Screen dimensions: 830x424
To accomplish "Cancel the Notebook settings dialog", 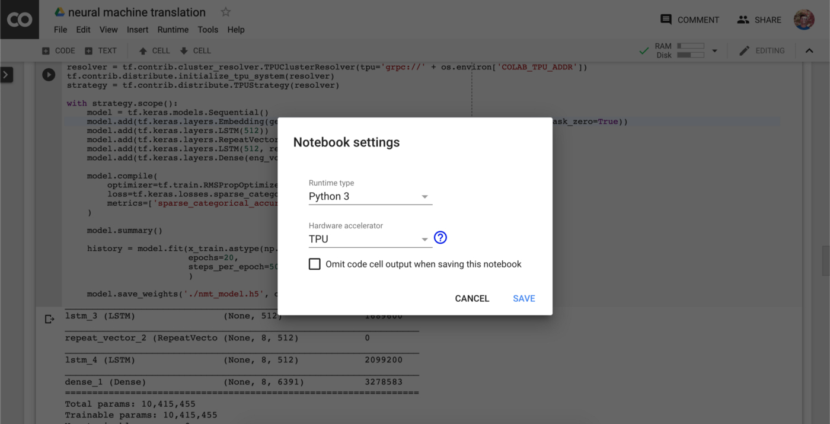I will pos(472,299).
